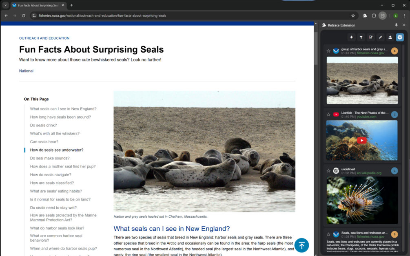Close the Retrace Extension side panel
410x256 pixels.
pos(404,25)
